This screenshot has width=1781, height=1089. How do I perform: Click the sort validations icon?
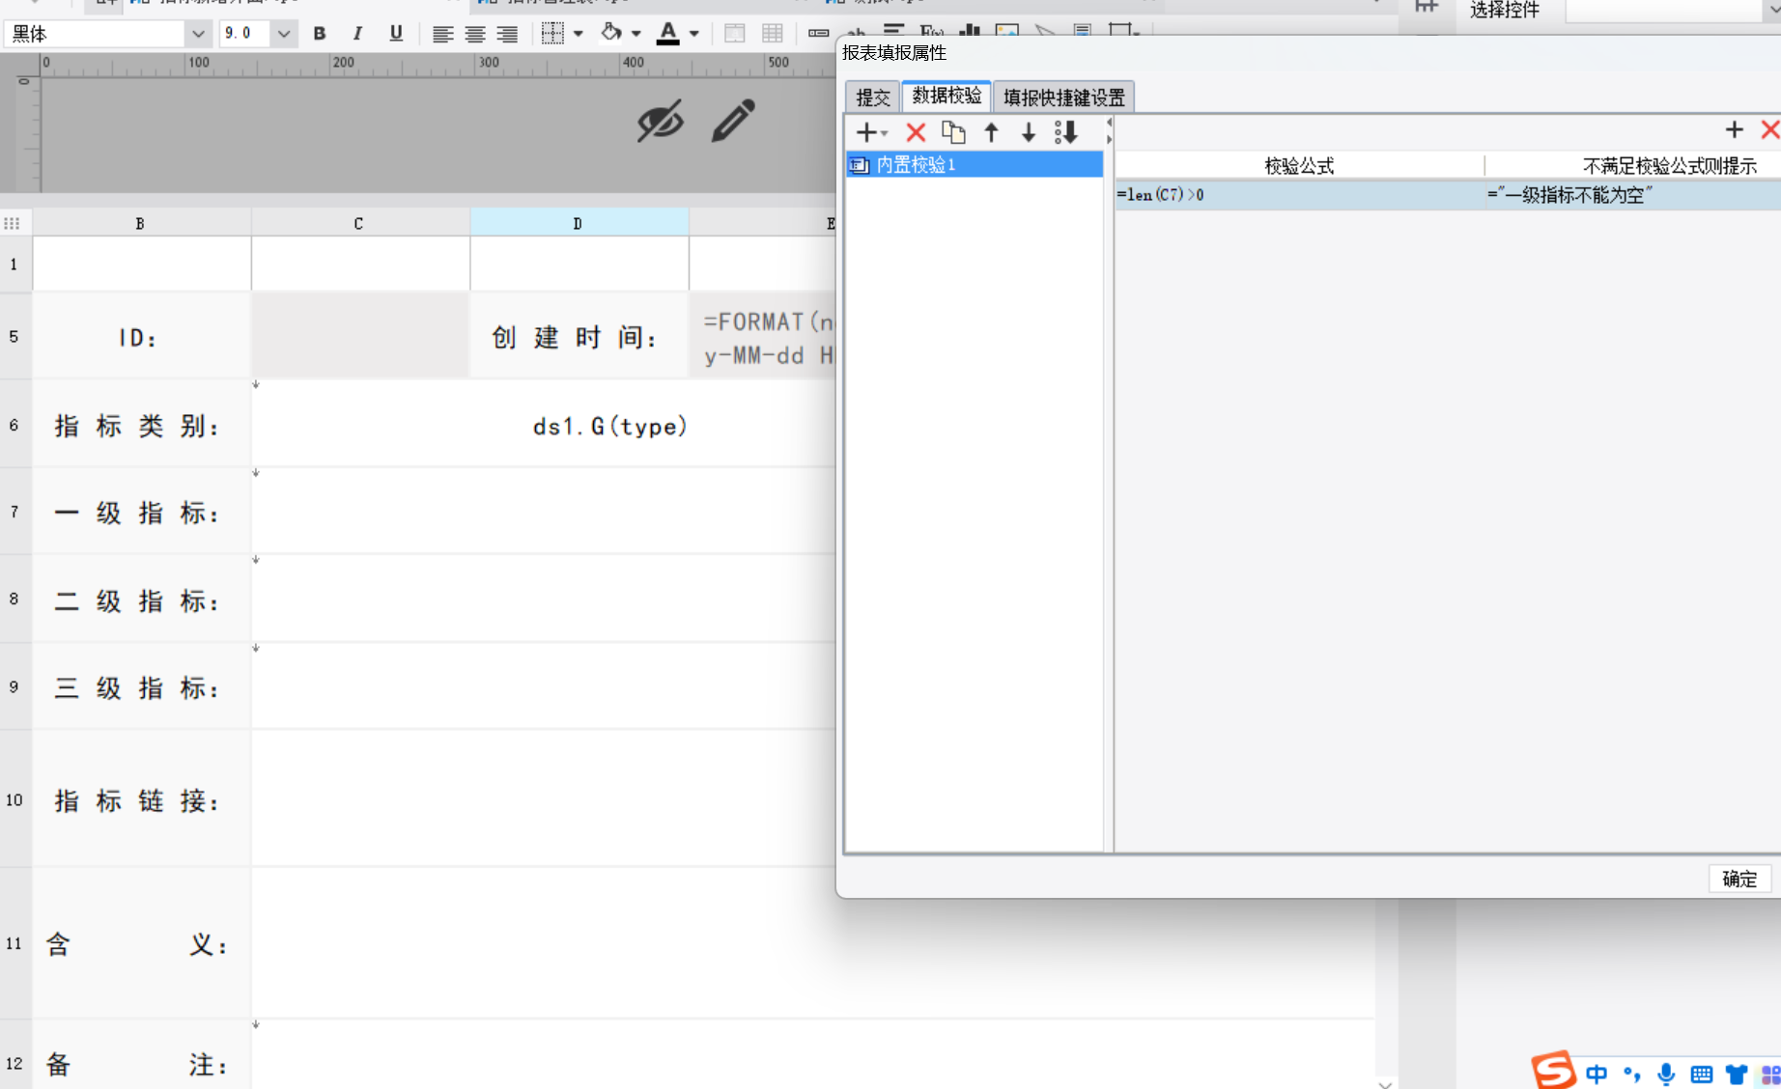(x=1066, y=132)
